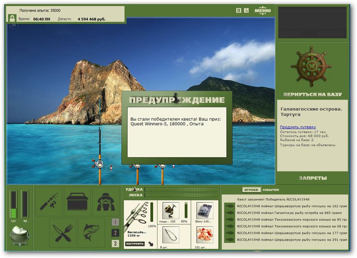Toggle the pause button

(238, 10)
